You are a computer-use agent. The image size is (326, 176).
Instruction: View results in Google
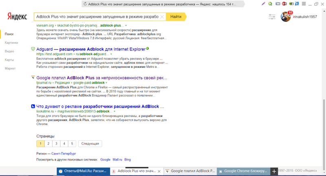105,160
